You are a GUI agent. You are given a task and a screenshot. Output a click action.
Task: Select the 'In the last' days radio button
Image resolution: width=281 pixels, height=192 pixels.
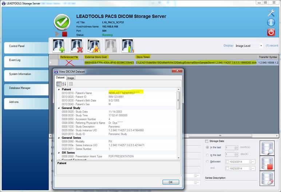(x=207, y=155)
